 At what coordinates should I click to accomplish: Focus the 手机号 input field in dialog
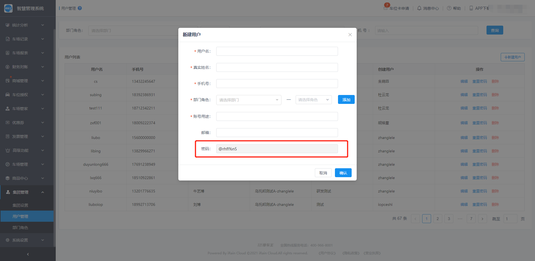(277, 84)
